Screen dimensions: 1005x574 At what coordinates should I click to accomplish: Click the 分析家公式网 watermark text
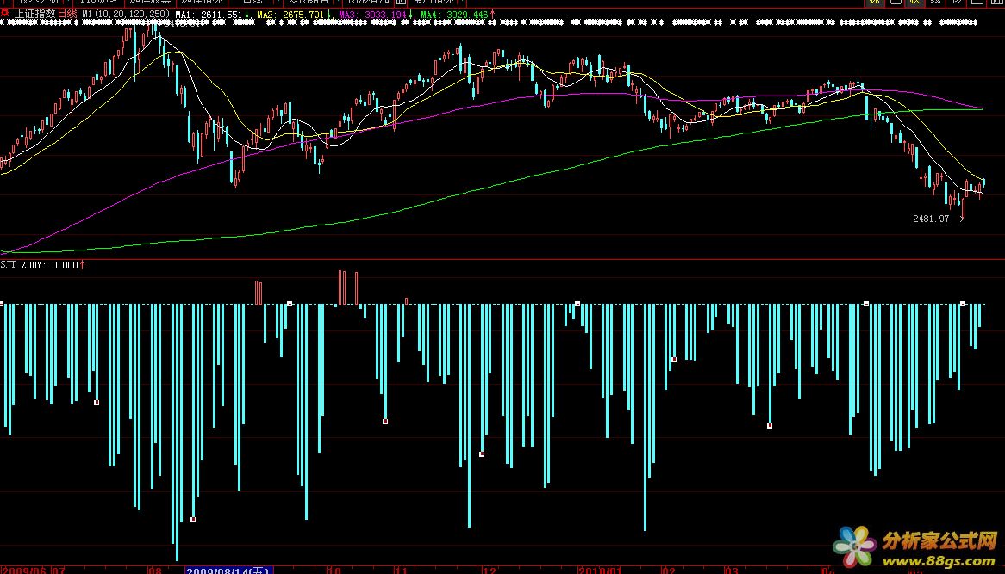pyautogui.click(x=939, y=541)
